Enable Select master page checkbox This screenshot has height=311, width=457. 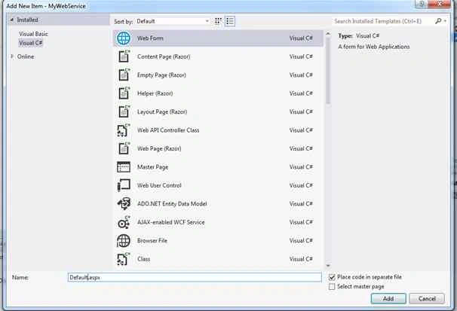point(332,287)
